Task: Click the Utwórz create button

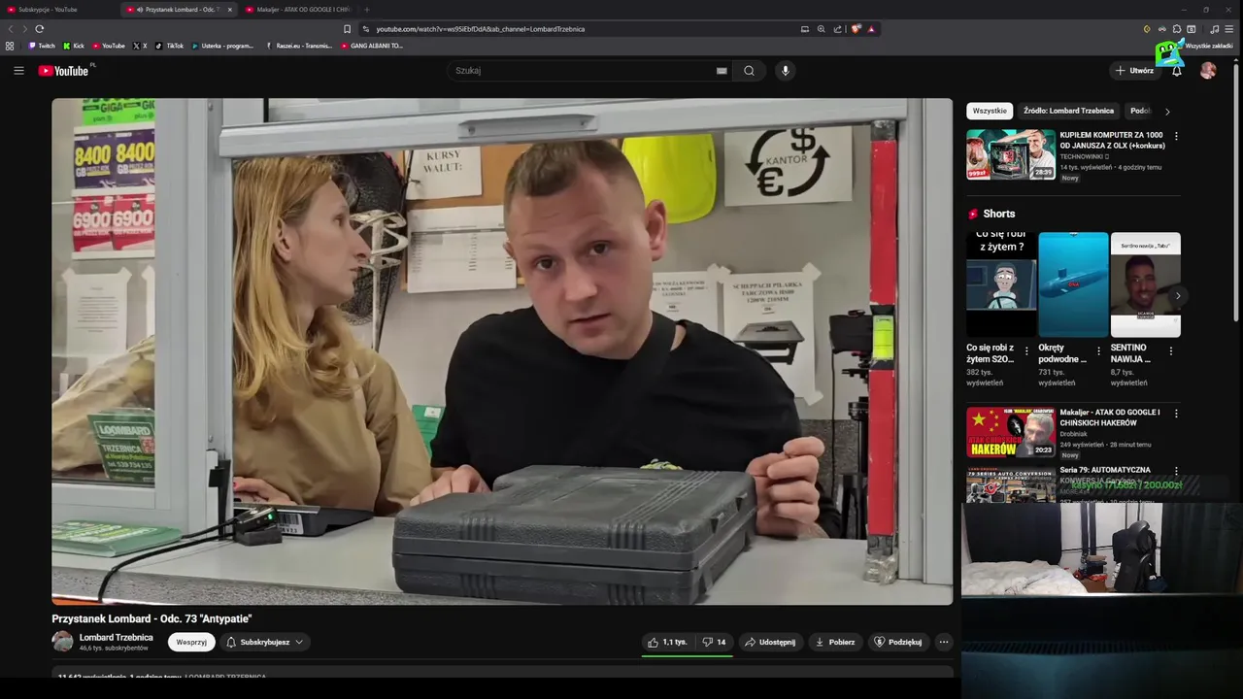Action: coord(1134,70)
